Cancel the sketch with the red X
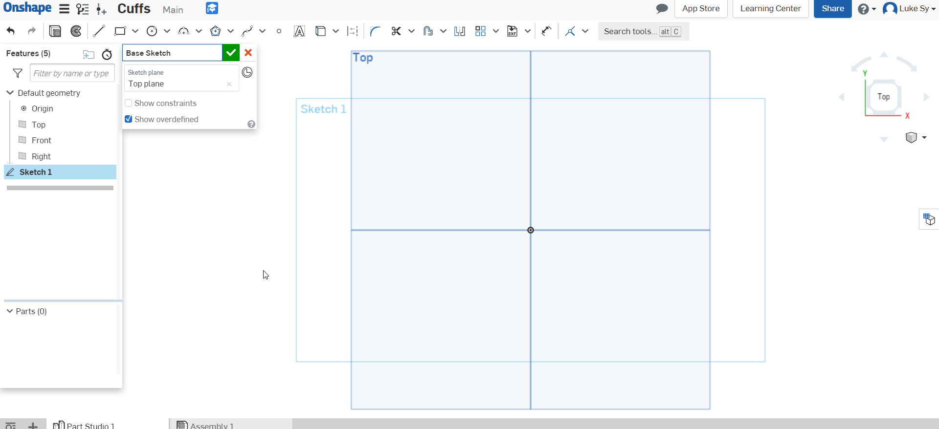The height and width of the screenshot is (429, 939). click(248, 53)
